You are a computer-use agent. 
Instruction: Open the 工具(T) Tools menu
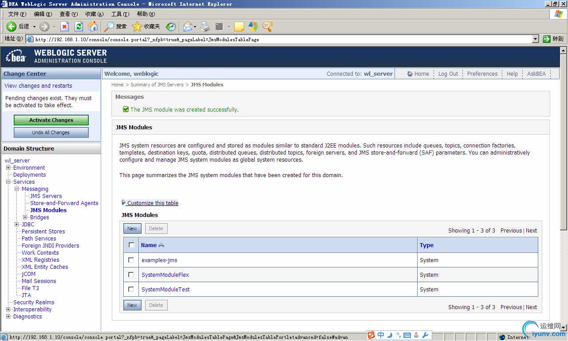pos(120,14)
